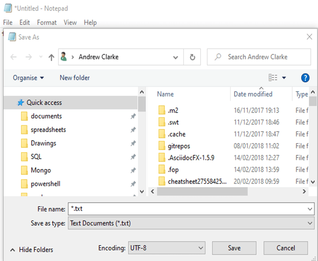Viewport: 318px width, 261px height.
Task: Click the Andrew Clarke user icon in address bar
Action: click(x=64, y=57)
